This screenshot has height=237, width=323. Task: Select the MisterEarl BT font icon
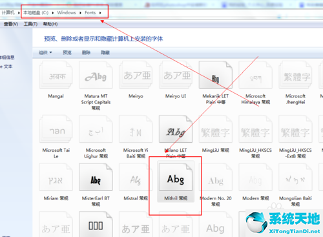pos(96,178)
